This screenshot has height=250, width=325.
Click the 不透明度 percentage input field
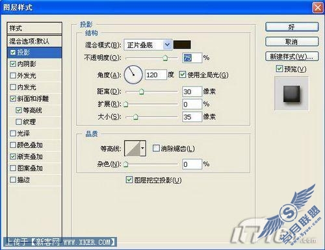(192, 58)
